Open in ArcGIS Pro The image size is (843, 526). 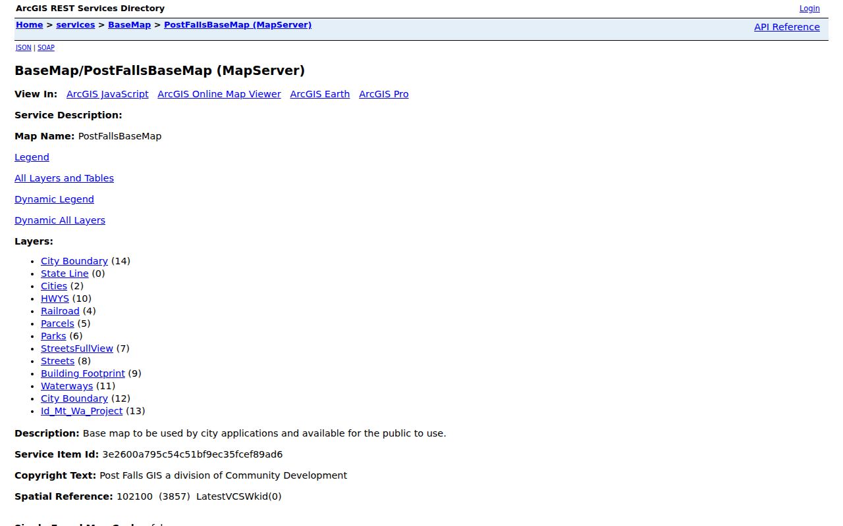[384, 94]
